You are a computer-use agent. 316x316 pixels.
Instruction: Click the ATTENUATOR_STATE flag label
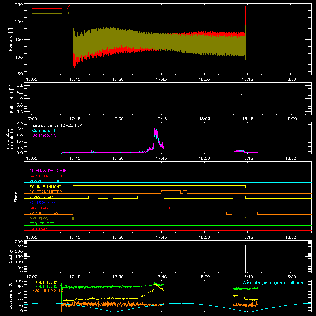point(48,171)
